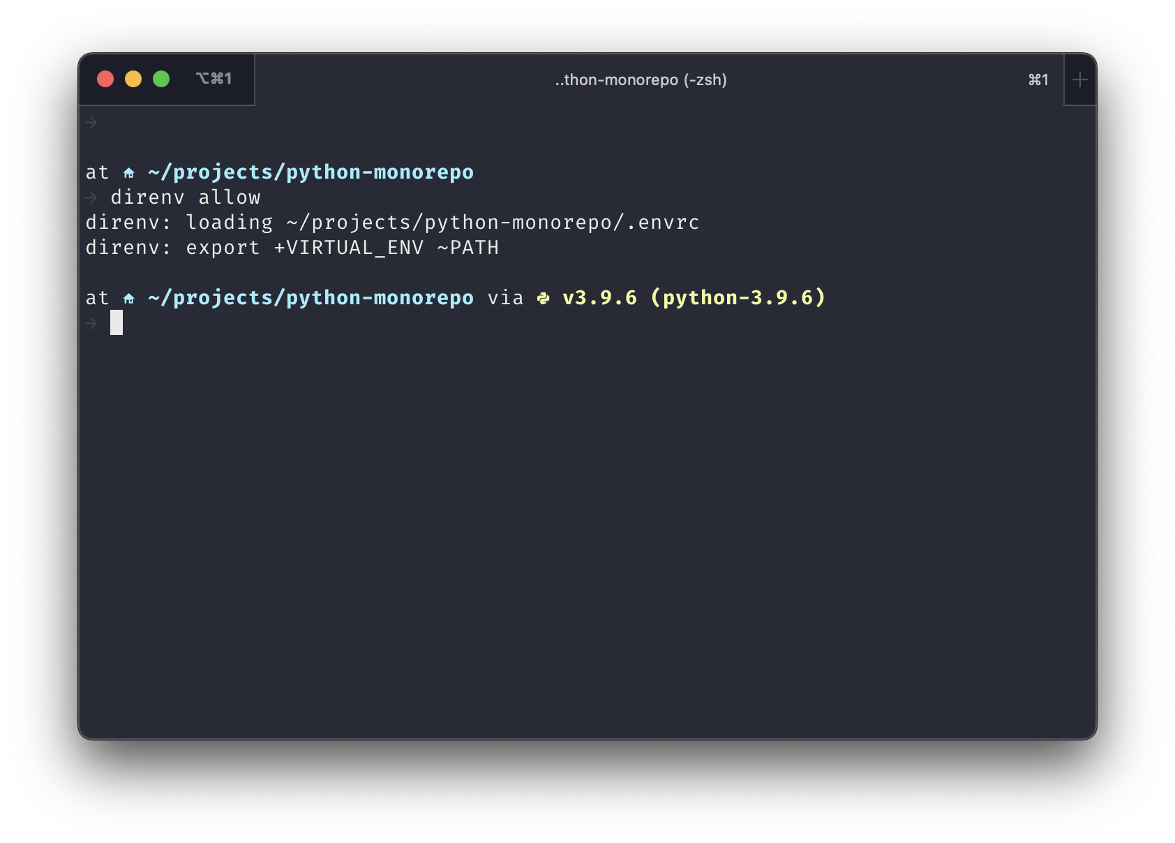Click the ⌥⌘1 shortcut badge on the tab bar
1175x843 pixels.
[x=214, y=79]
